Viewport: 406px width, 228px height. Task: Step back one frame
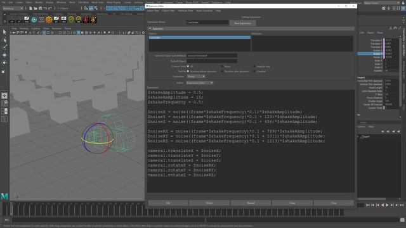(372, 205)
